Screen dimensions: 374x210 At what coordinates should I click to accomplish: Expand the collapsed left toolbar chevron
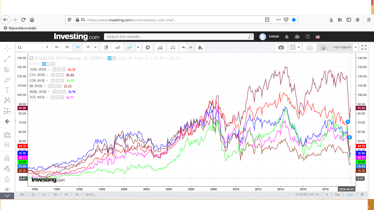click(7, 196)
